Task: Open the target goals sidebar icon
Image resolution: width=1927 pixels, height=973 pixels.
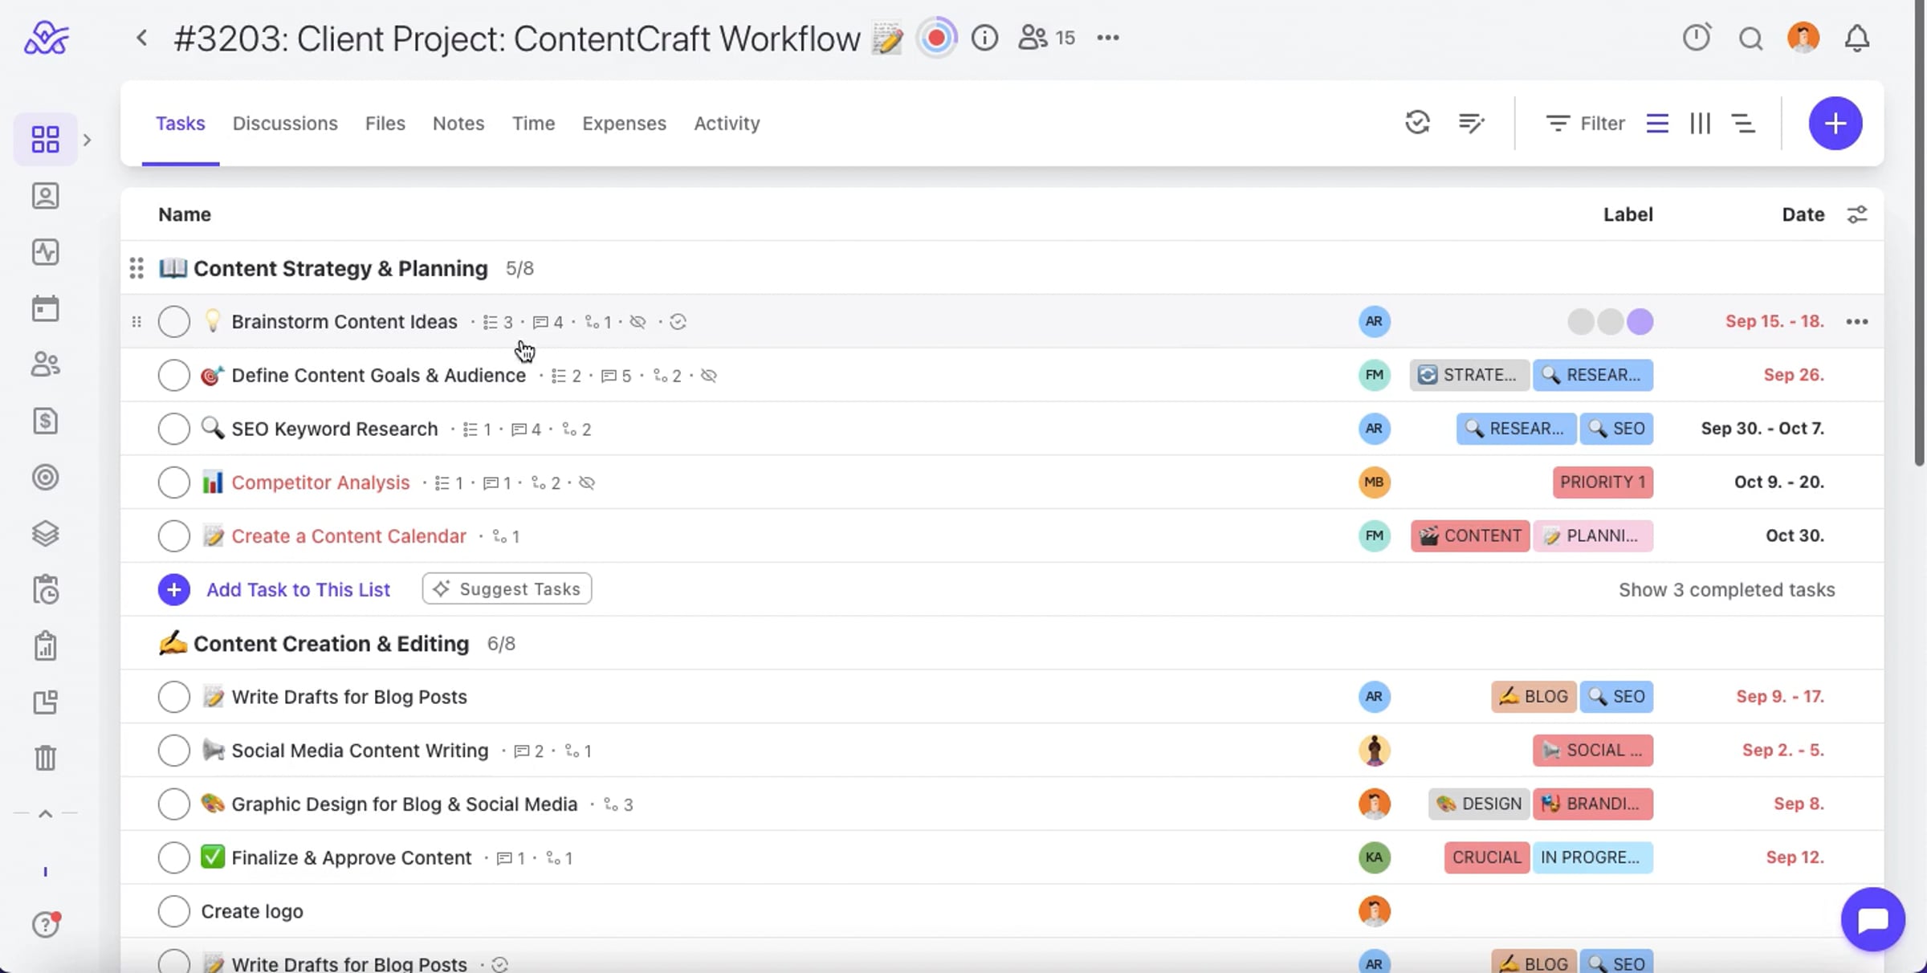Action: click(46, 478)
